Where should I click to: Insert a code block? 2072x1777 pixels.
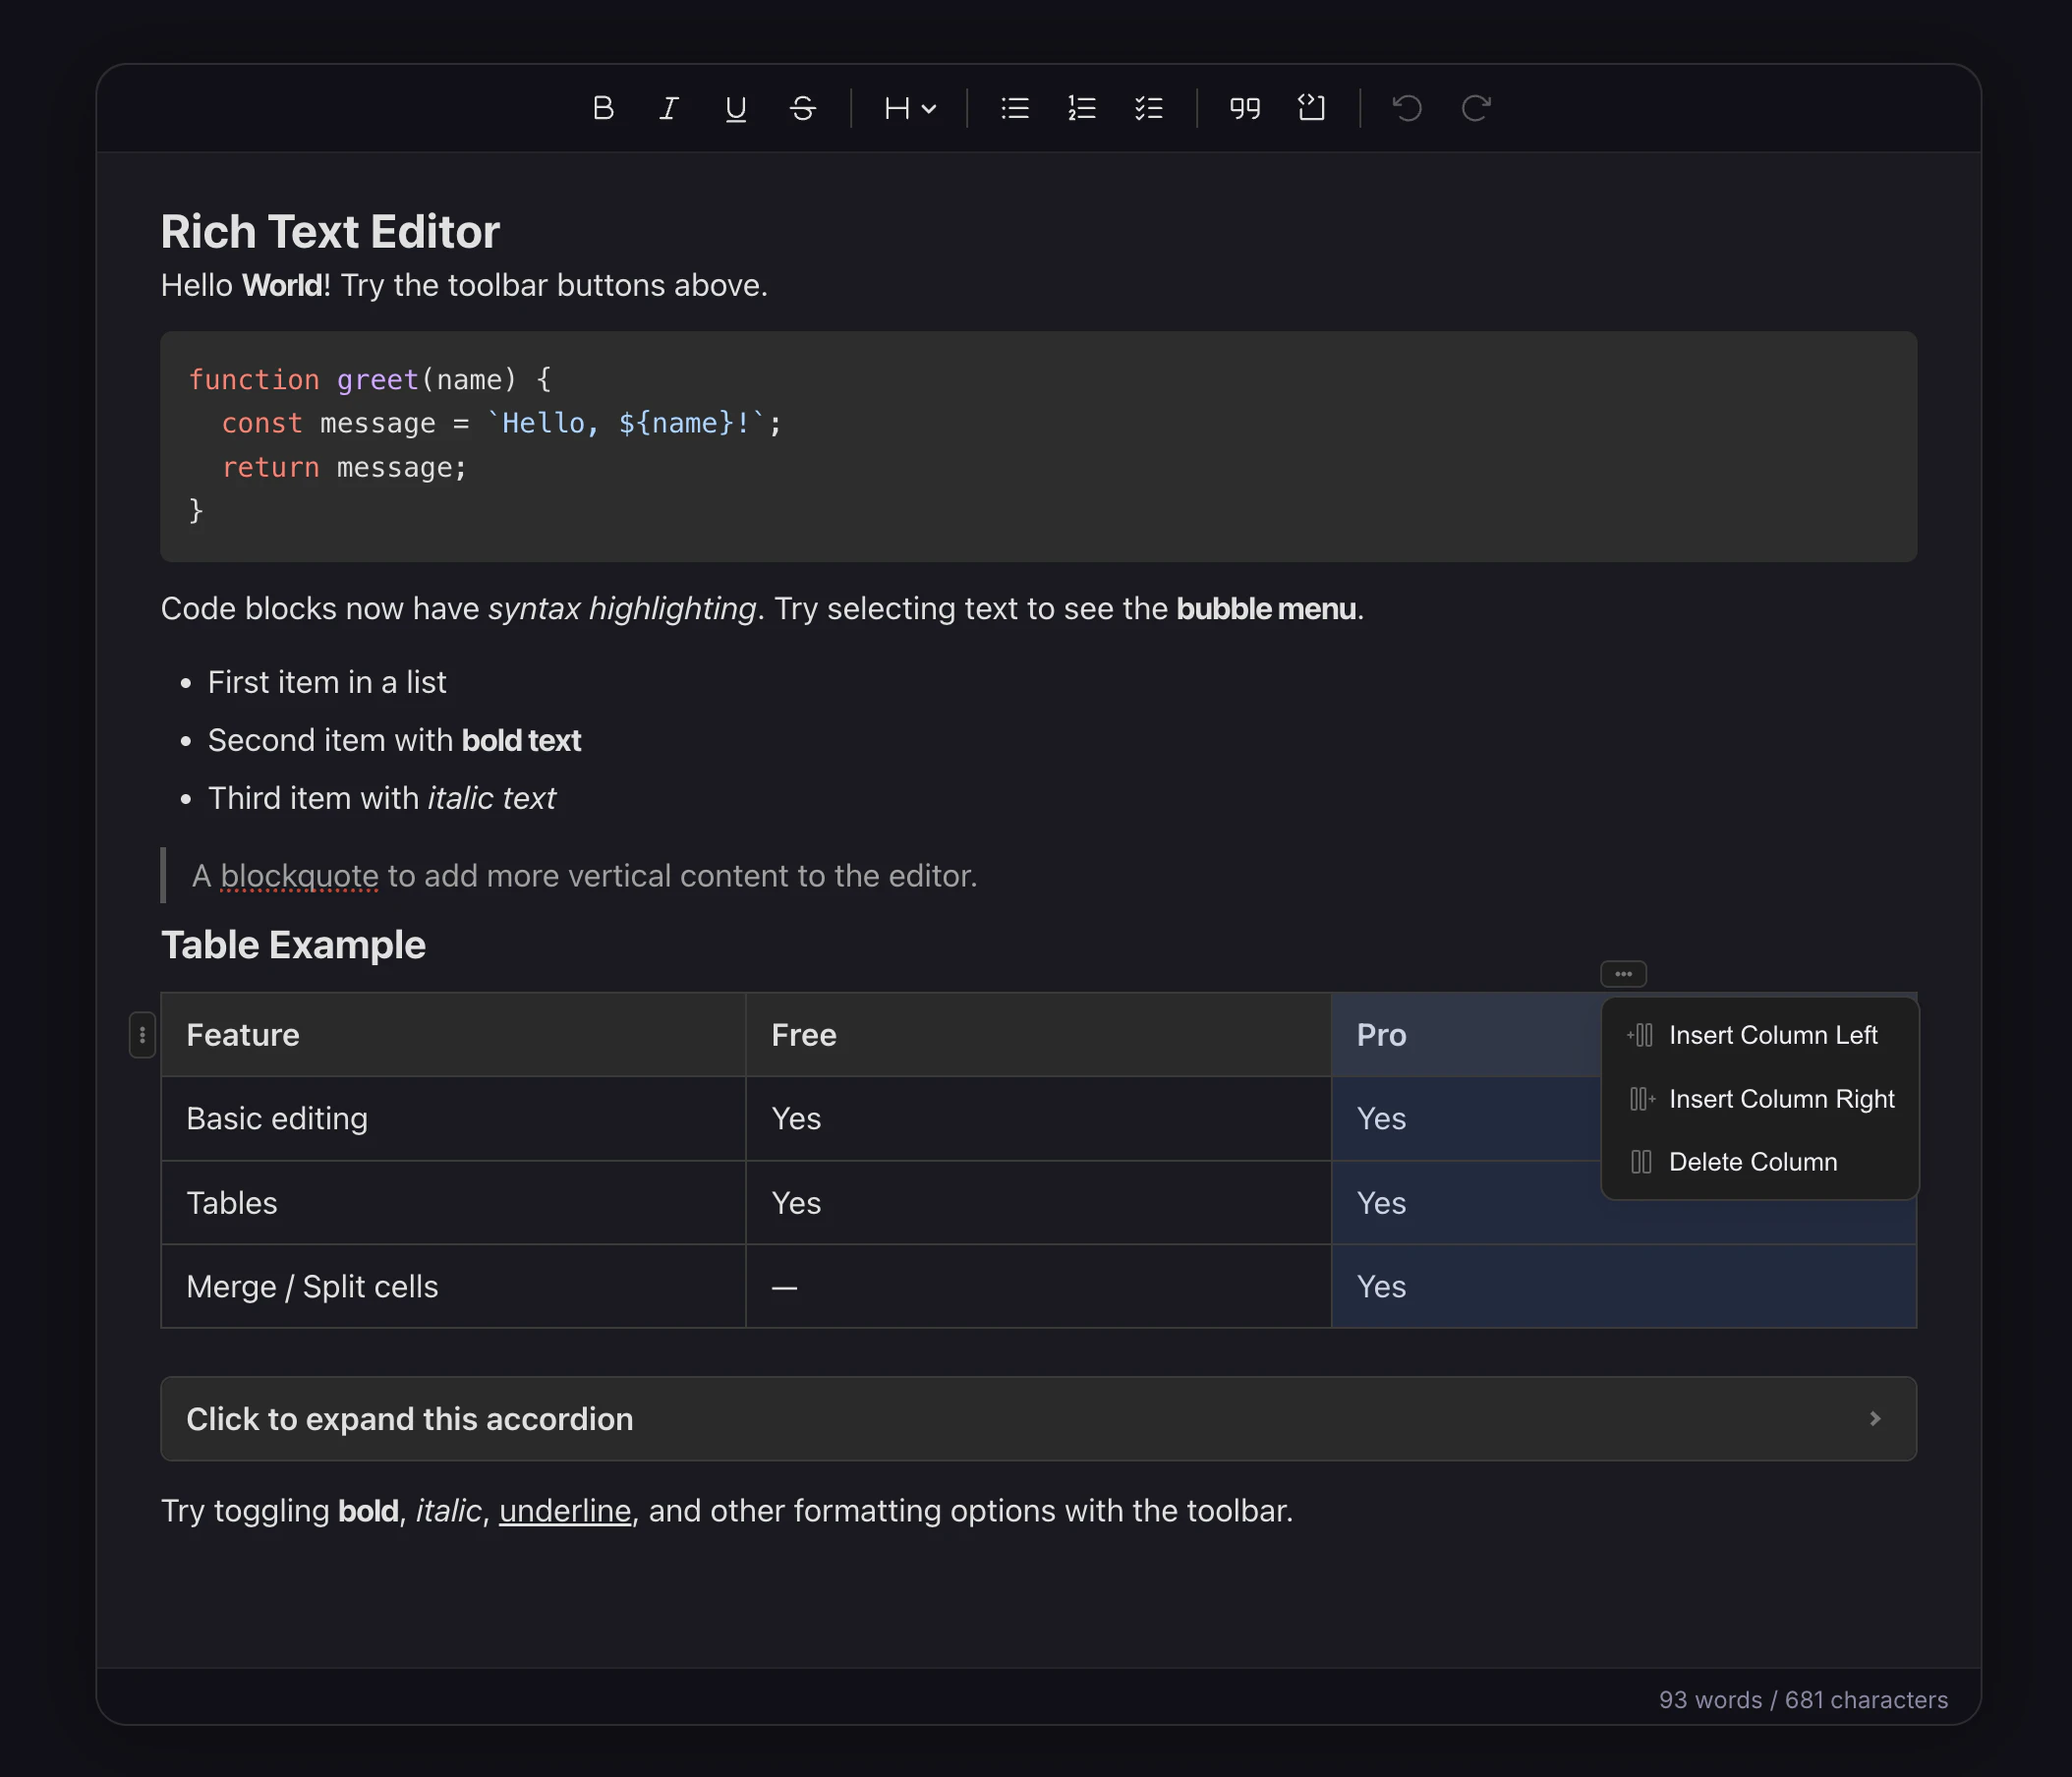coord(1311,108)
